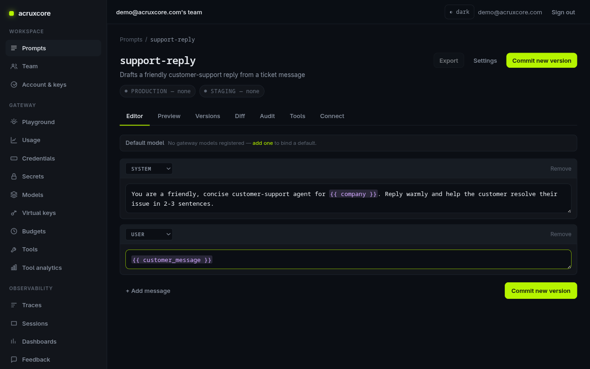Remove the USER message

pyautogui.click(x=560, y=234)
